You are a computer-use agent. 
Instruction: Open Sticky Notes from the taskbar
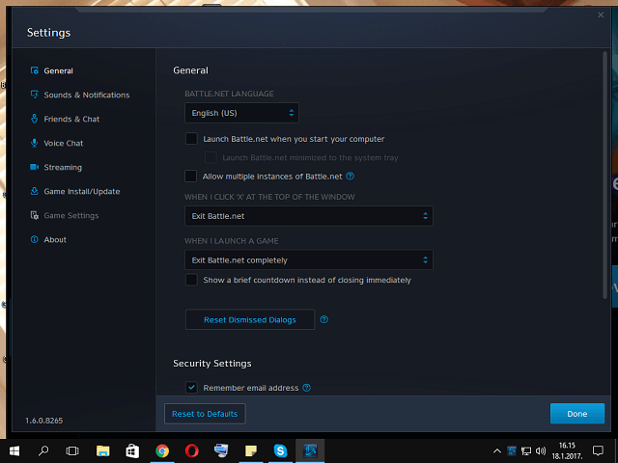(x=251, y=450)
